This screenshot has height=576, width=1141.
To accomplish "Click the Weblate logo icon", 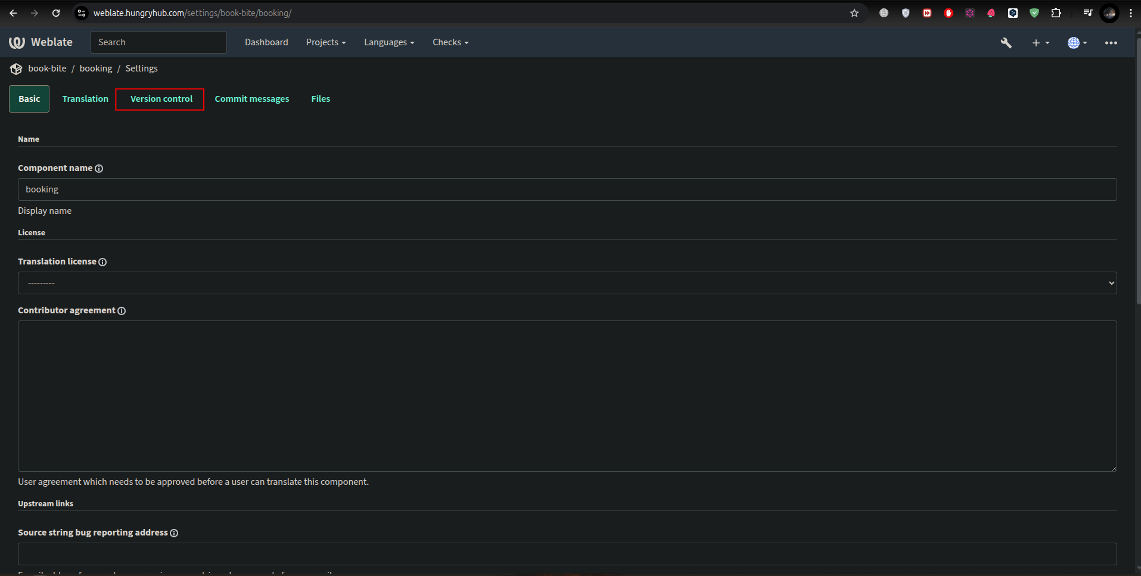I will coord(17,42).
